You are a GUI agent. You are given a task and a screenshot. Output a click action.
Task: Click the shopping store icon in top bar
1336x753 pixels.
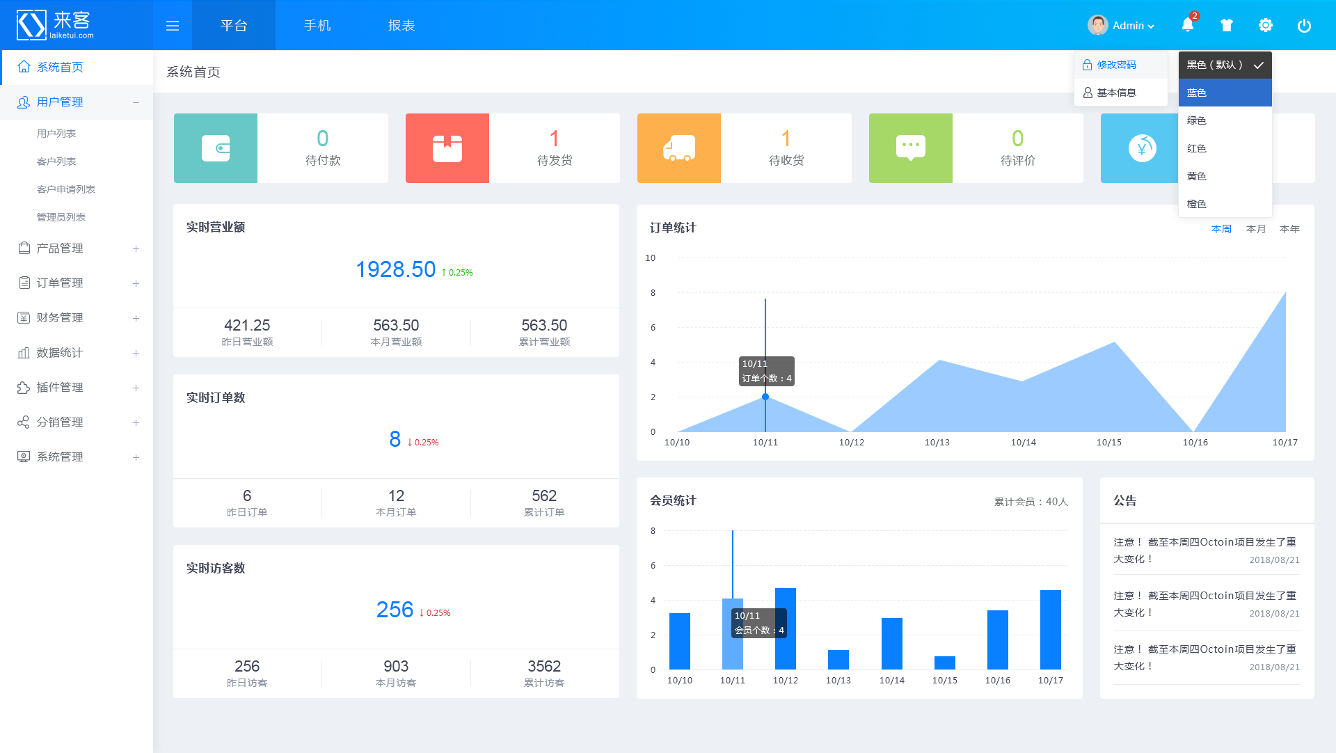pyautogui.click(x=1227, y=24)
